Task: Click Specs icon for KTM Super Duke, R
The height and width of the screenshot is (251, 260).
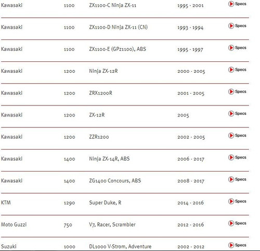Action: coord(231,201)
